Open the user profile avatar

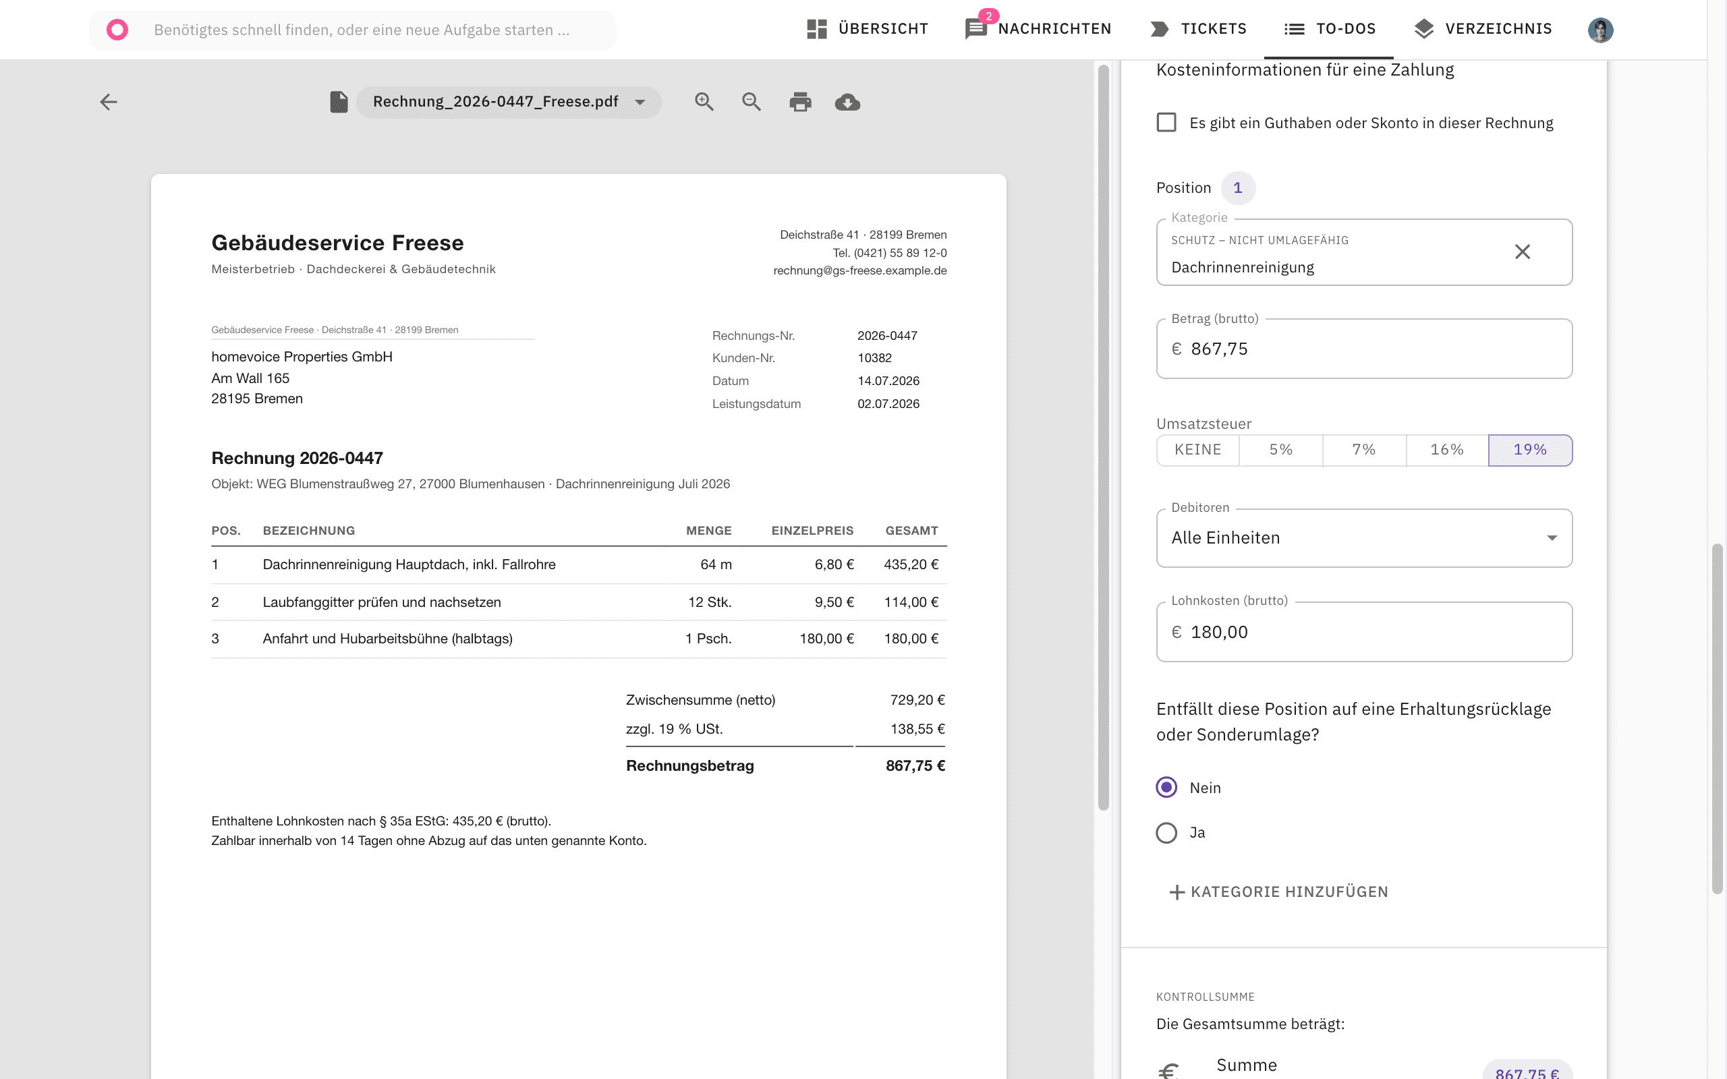click(1600, 29)
